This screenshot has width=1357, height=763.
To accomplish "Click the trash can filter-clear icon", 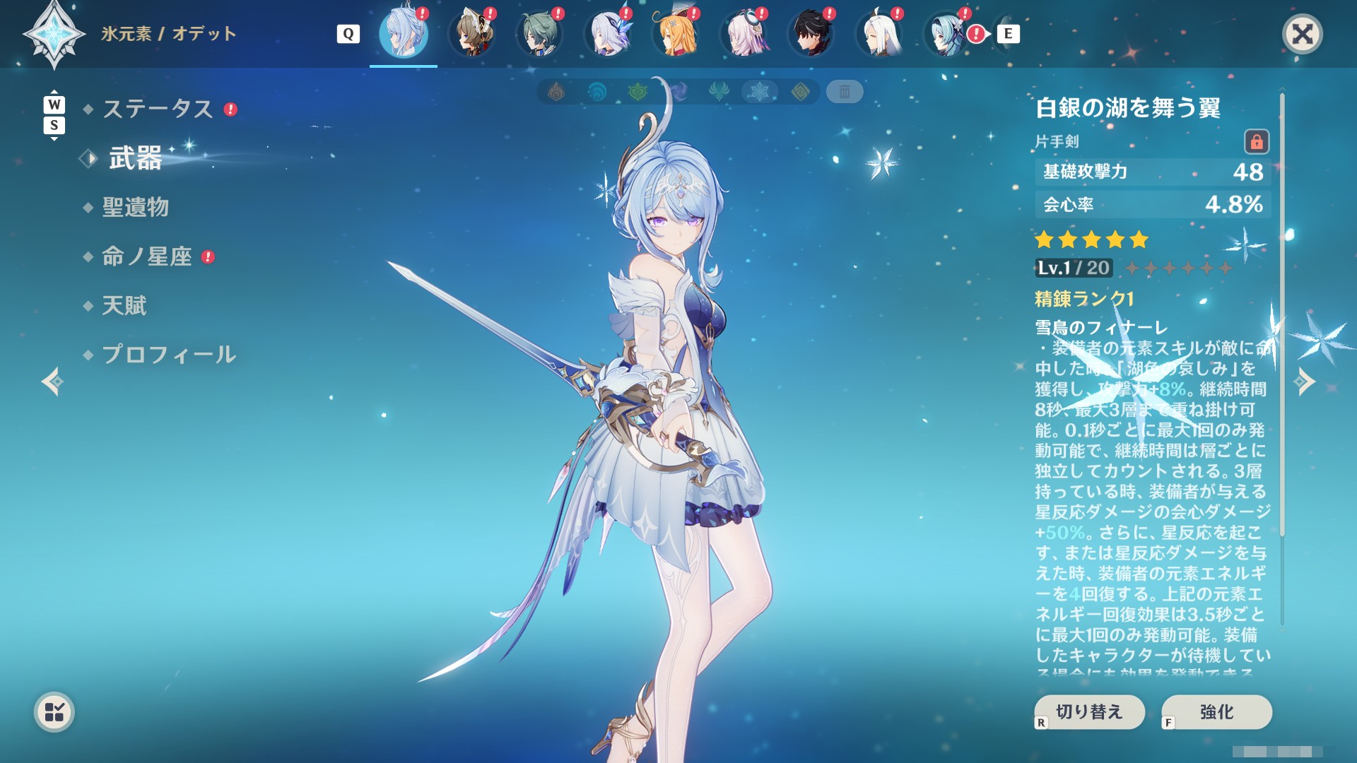I will [x=845, y=92].
